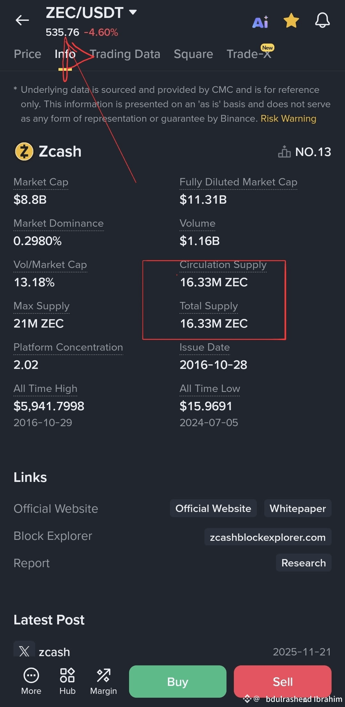This screenshot has height=707, width=345.
Task: Open the Trade-X tab
Action: pos(249,54)
